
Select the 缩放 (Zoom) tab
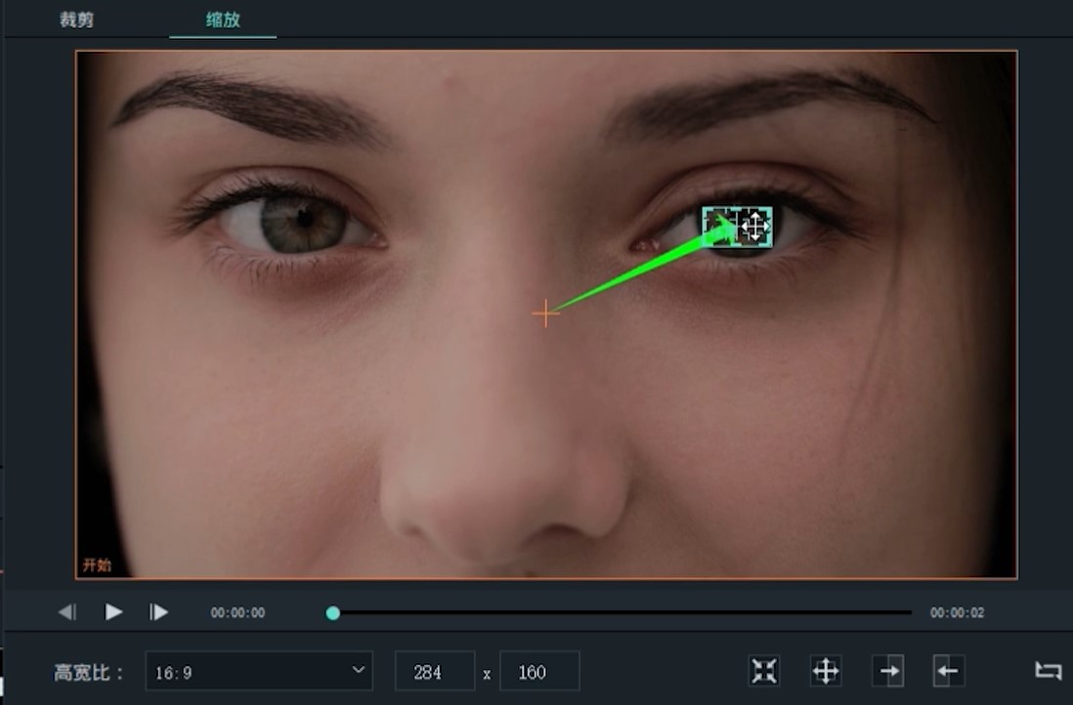tap(222, 21)
